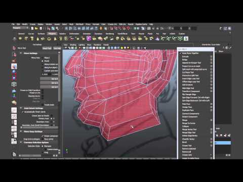Choose Interactive Split Tool menu item
Viewport: 243px width, 182px height.
point(190,75)
